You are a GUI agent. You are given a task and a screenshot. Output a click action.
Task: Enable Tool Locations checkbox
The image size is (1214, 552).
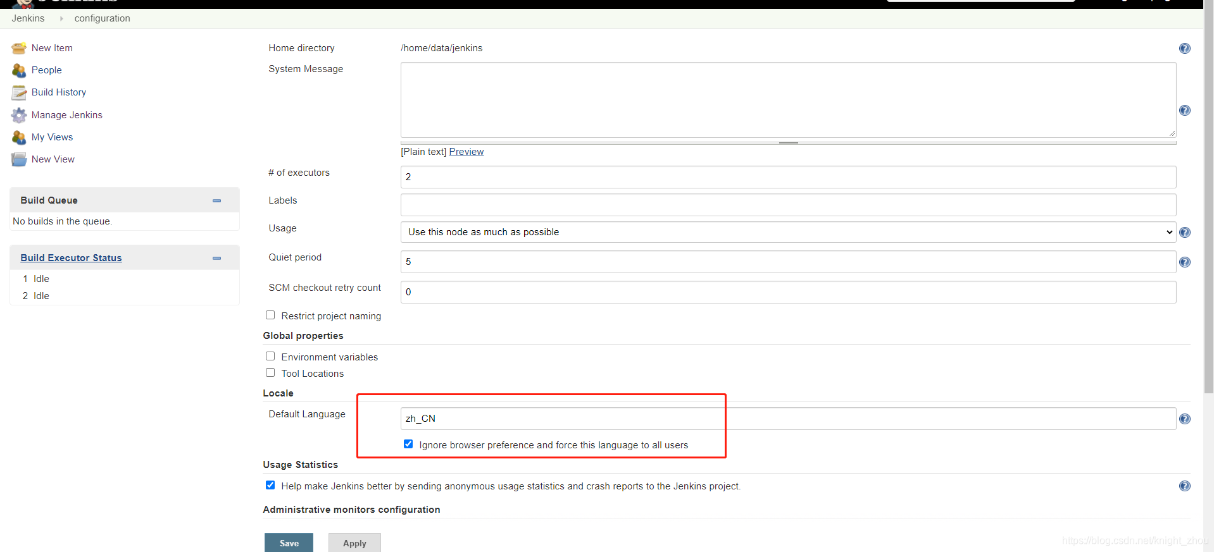[270, 372]
